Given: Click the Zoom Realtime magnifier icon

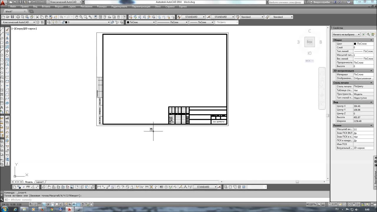Looking at the screenshot, I should 81,17.
